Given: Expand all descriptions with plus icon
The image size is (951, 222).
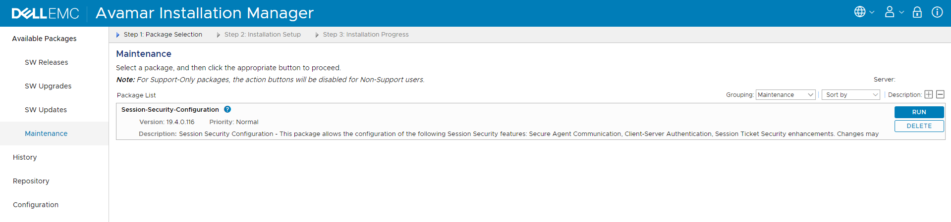Looking at the screenshot, I should (929, 94).
